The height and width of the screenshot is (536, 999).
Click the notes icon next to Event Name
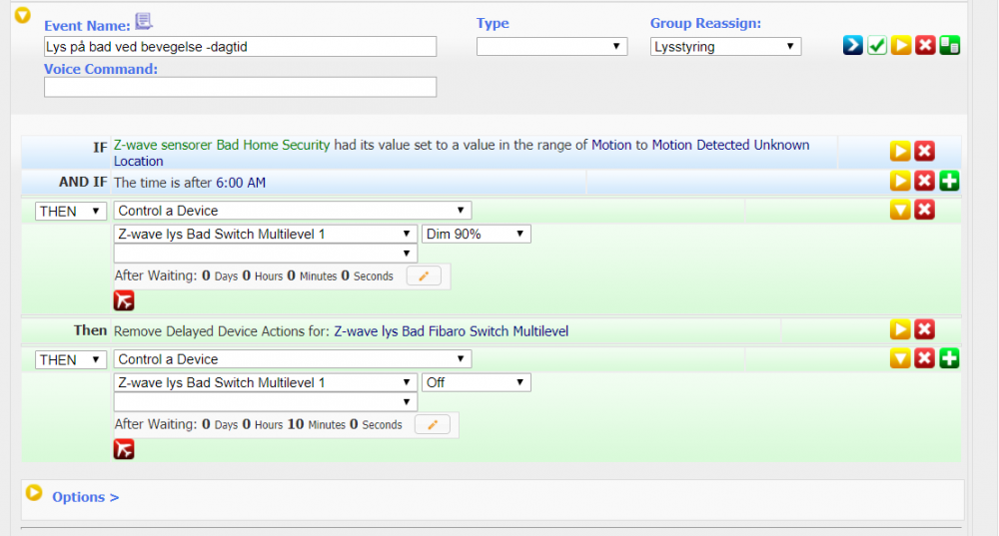tap(144, 22)
